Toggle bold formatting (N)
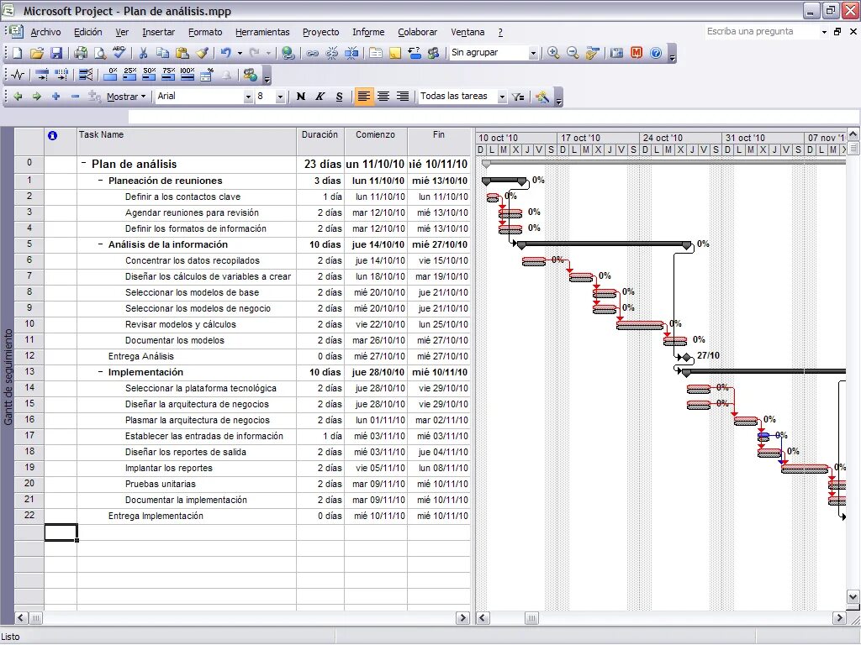Screen dimensions: 861x645 tap(300, 97)
